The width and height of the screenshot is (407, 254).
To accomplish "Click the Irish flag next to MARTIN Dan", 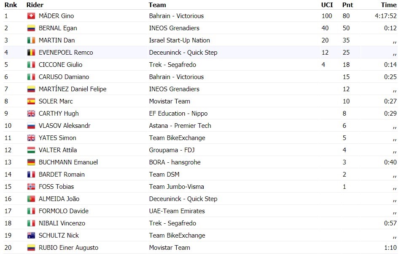I will (x=31, y=40).
